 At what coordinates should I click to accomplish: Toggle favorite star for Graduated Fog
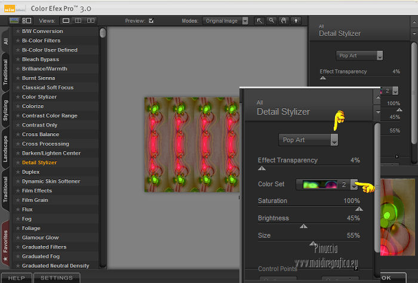[x=18, y=256]
